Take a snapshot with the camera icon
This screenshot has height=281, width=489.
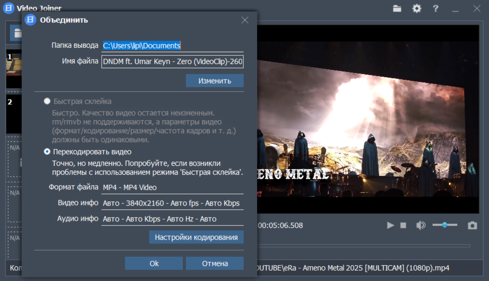pyautogui.click(x=473, y=225)
